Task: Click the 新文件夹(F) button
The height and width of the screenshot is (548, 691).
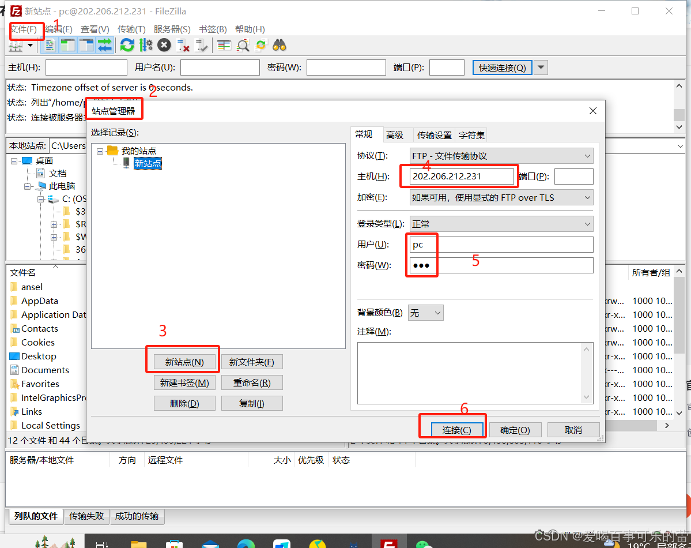Action: pos(252,362)
